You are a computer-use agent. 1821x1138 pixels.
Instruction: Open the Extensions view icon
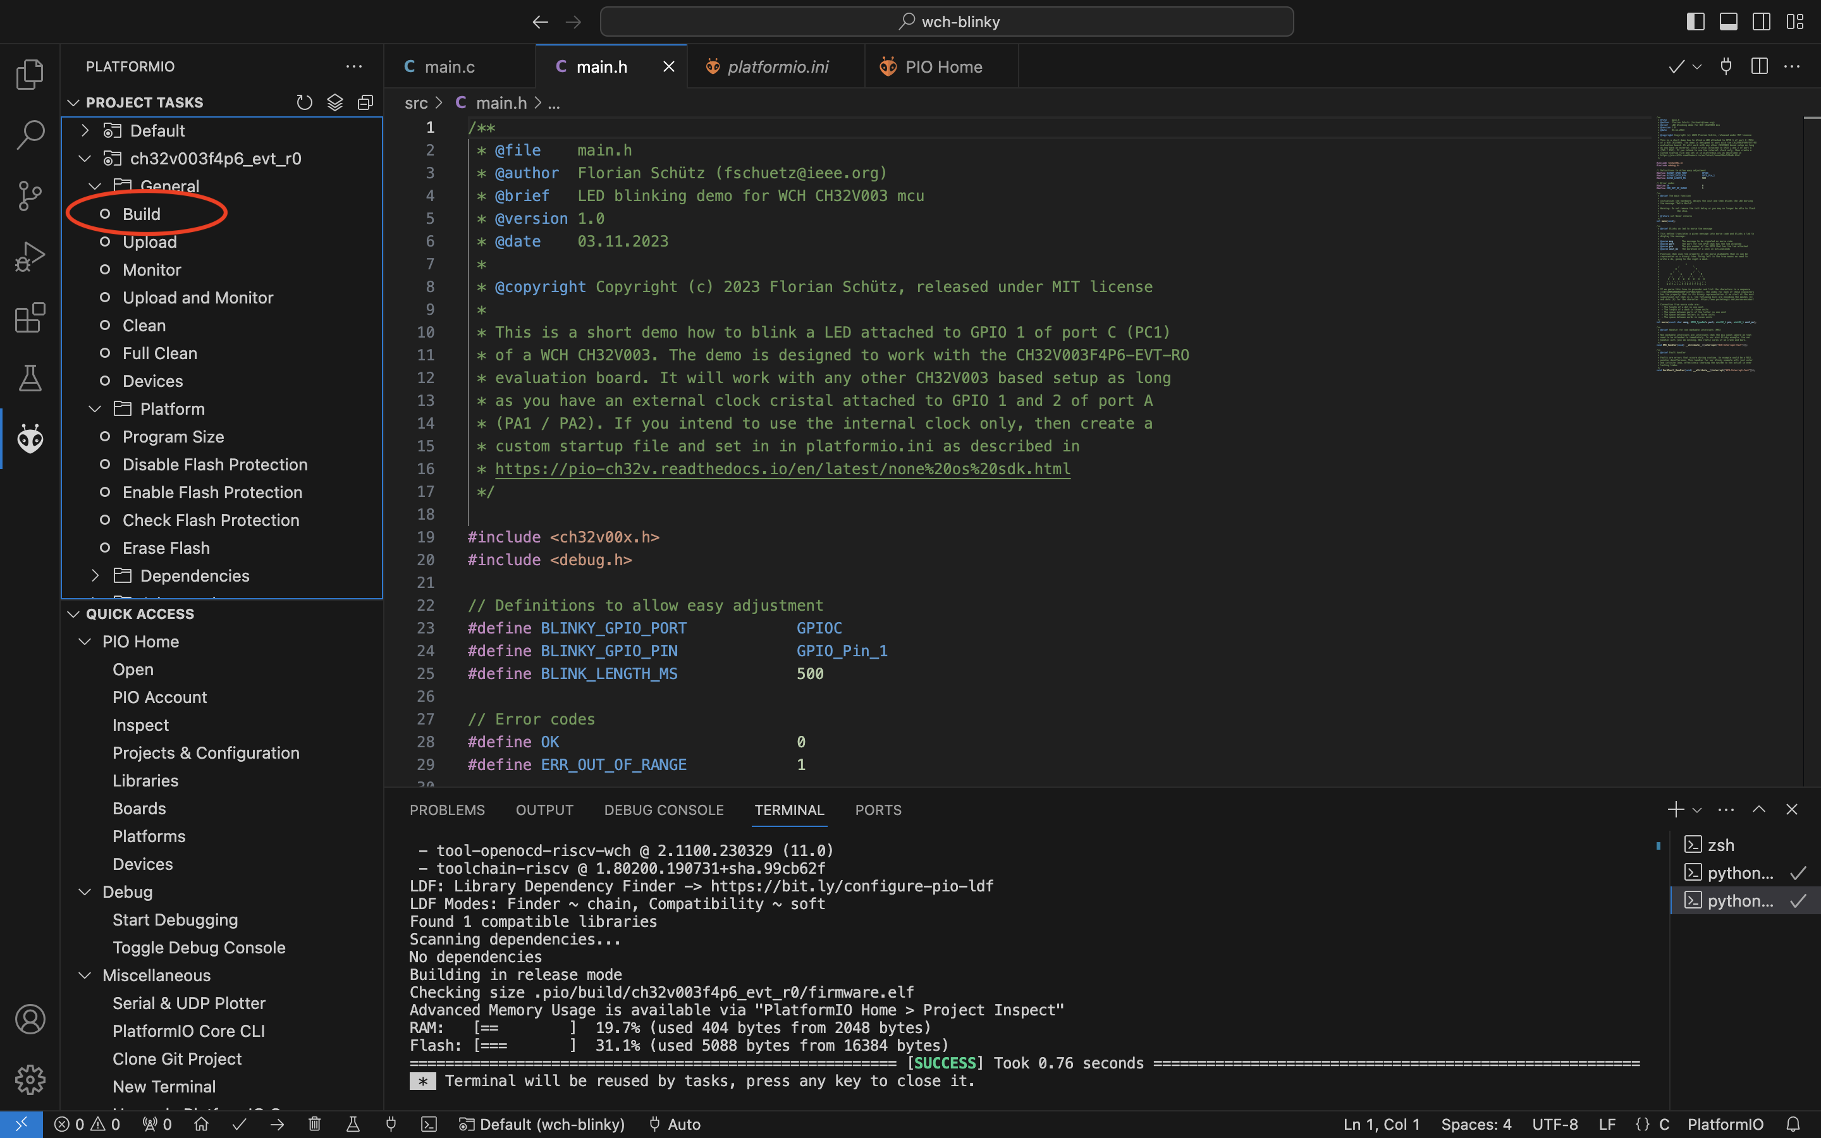pyautogui.click(x=30, y=317)
